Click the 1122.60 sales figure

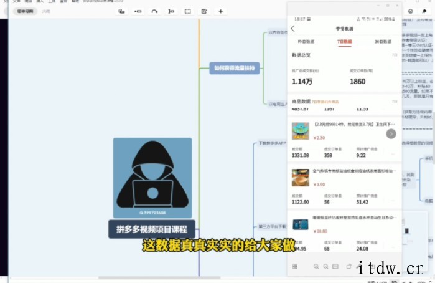(300, 202)
